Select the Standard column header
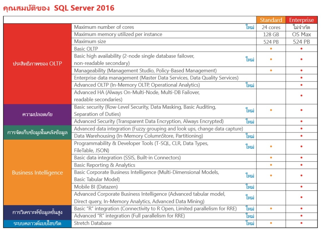This screenshot has width=321, height=231. [271, 20]
